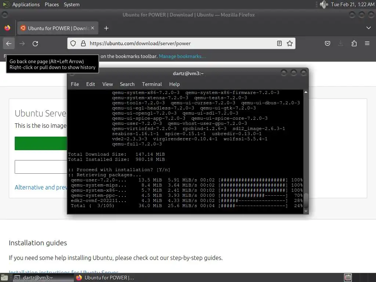Open Firefox application hamburger menu
This screenshot has width=376, height=282.
click(367, 43)
